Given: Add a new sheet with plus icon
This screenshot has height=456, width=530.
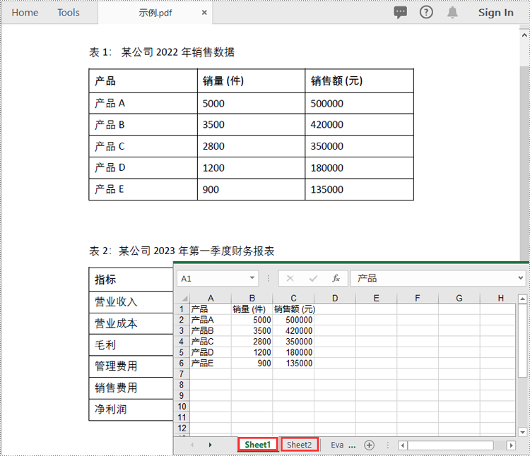Looking at the screenshot, I should point(369,445).
